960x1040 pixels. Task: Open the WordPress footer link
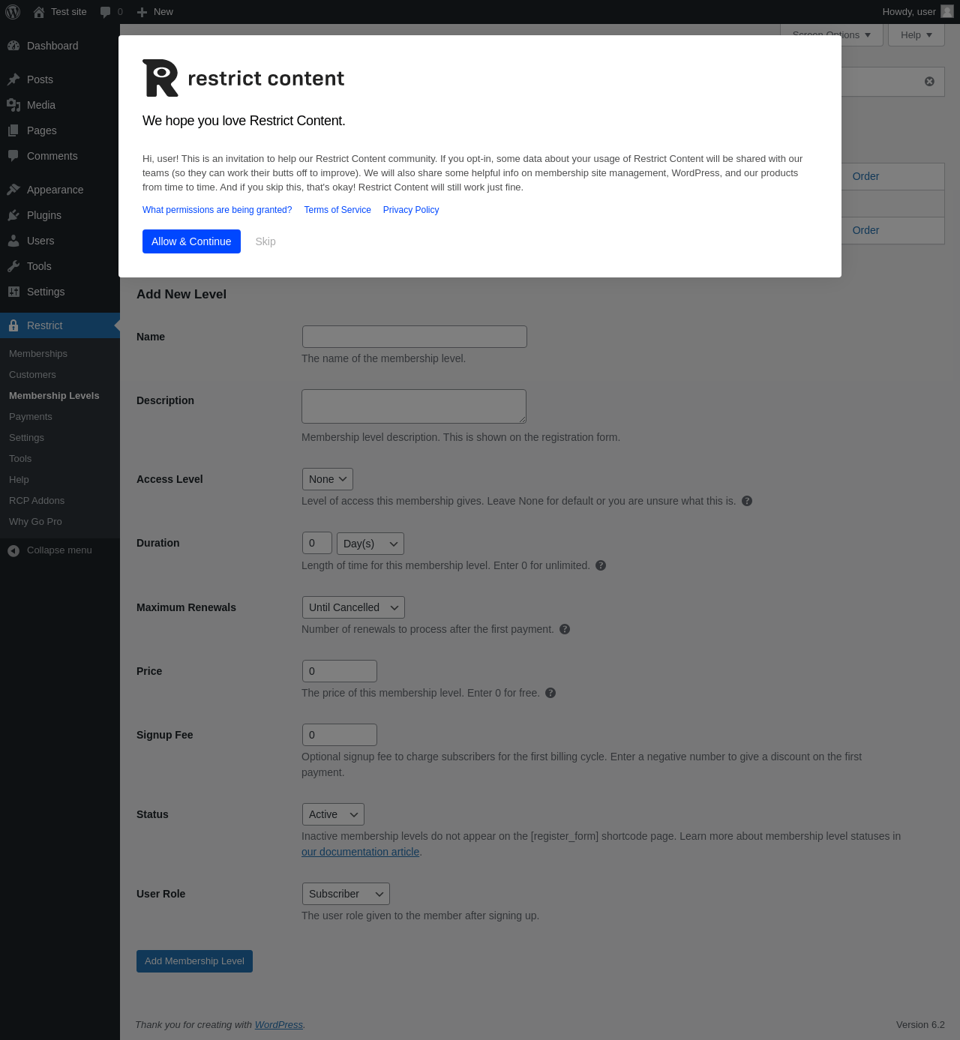click(279, 1025)
